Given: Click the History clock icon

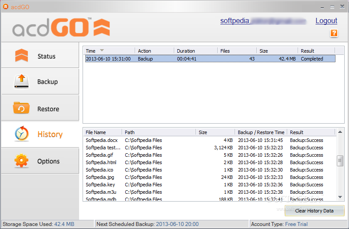Looking at the screenshot, I should (x=22, y=134).
